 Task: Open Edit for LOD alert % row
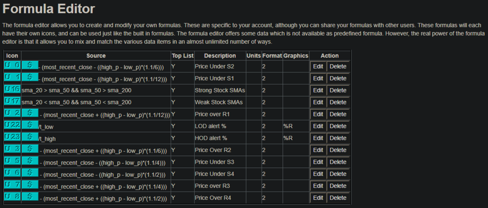(318, 126)
